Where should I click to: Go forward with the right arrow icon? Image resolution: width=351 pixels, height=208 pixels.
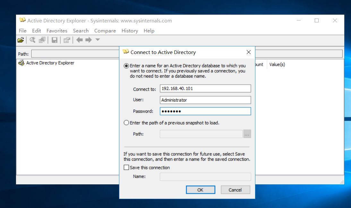[89, 40]
